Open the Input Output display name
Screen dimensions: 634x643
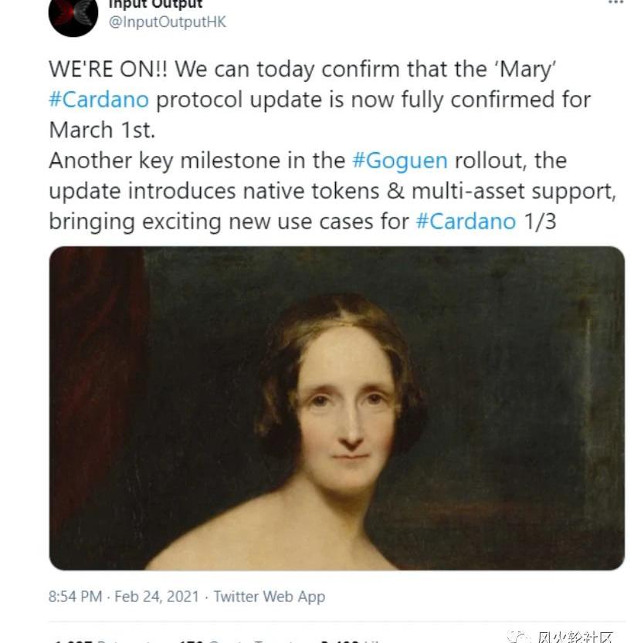[154, 4]
